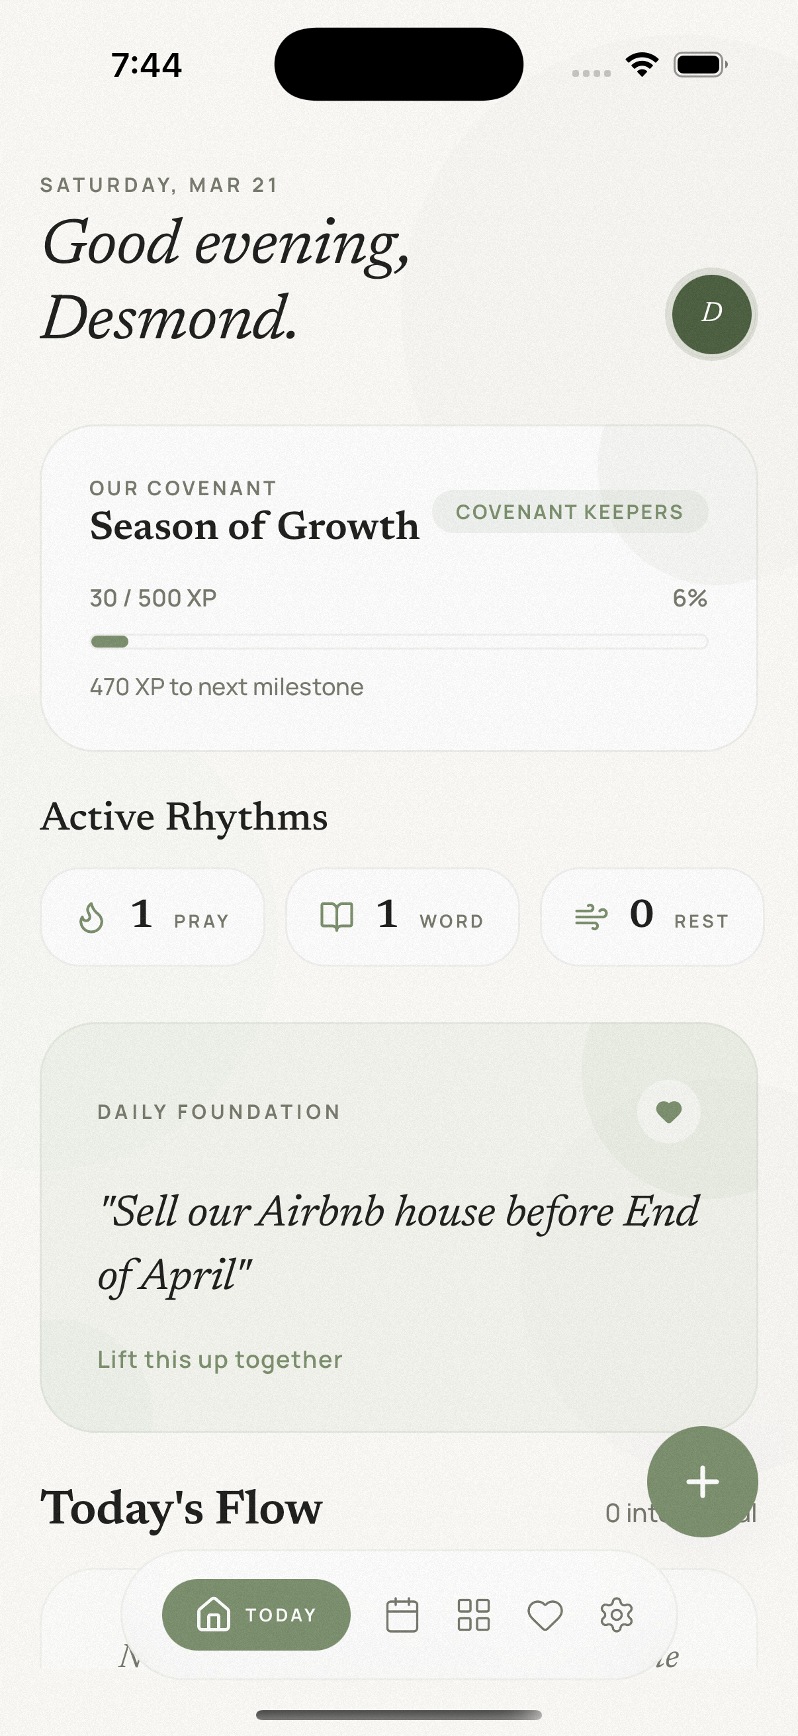Tap the Word rhythm label

(x=451, y=921)
